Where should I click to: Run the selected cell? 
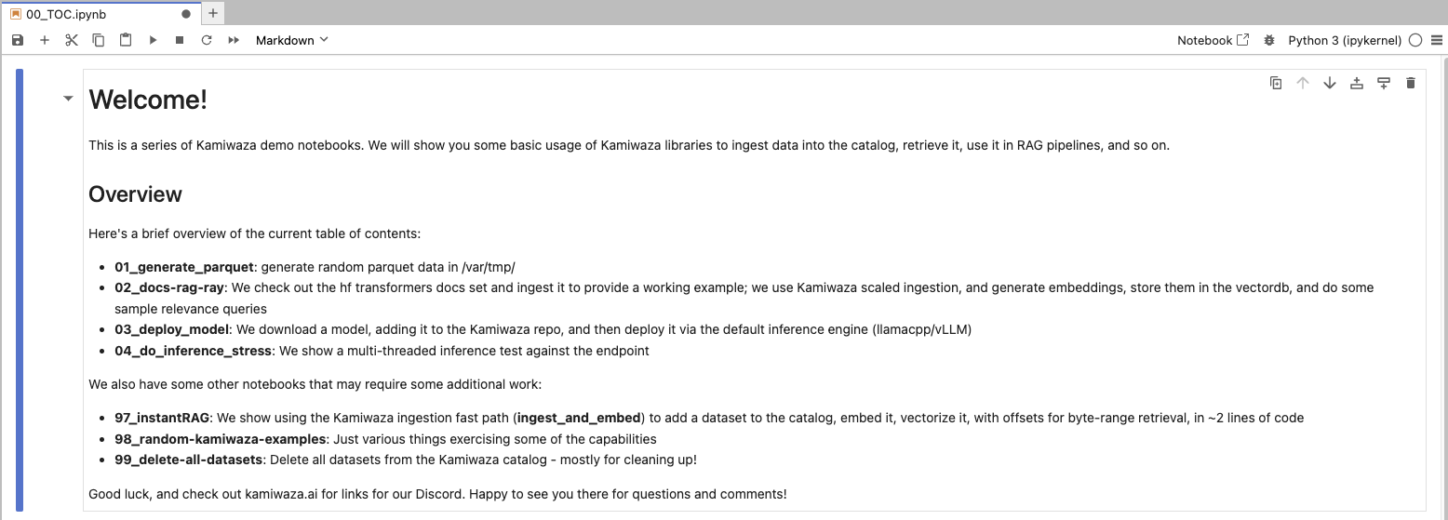pos(153,40)
